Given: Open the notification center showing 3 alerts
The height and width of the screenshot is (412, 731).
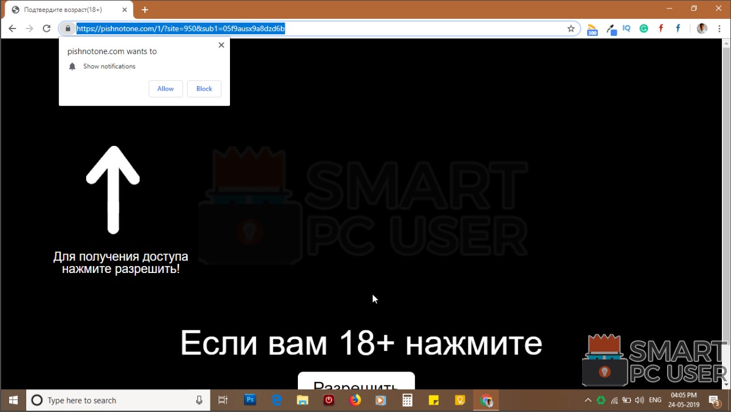Looking at the screenshot, I should (713, 400).
